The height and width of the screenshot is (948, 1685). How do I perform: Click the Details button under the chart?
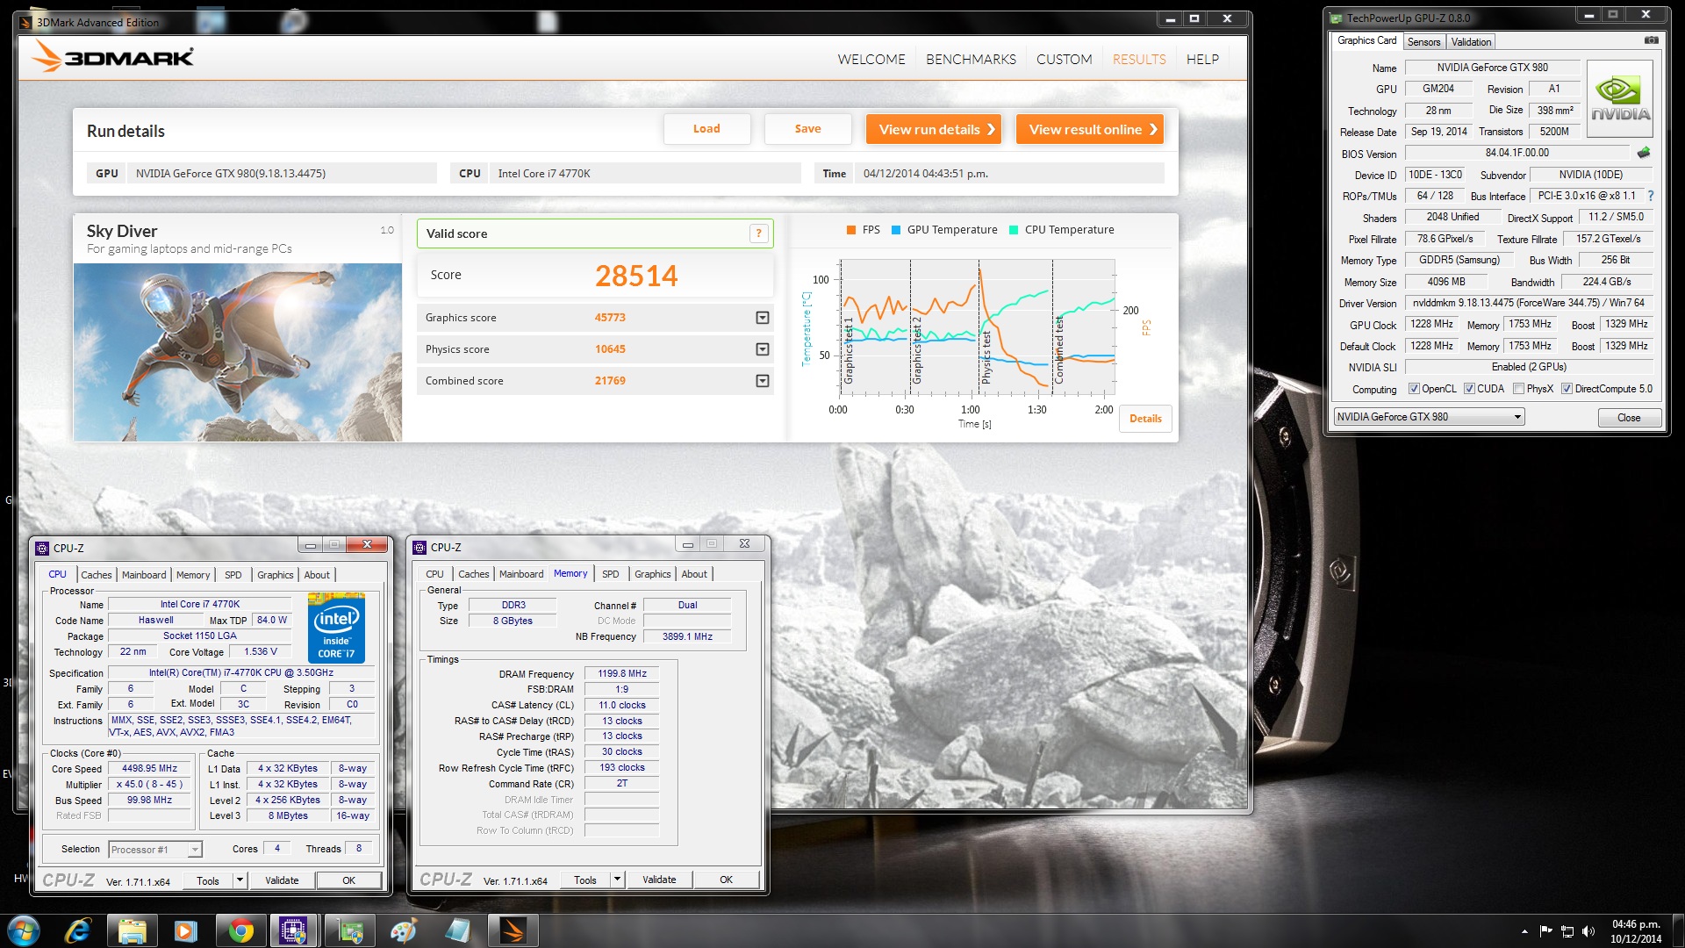coord(1145,419)
